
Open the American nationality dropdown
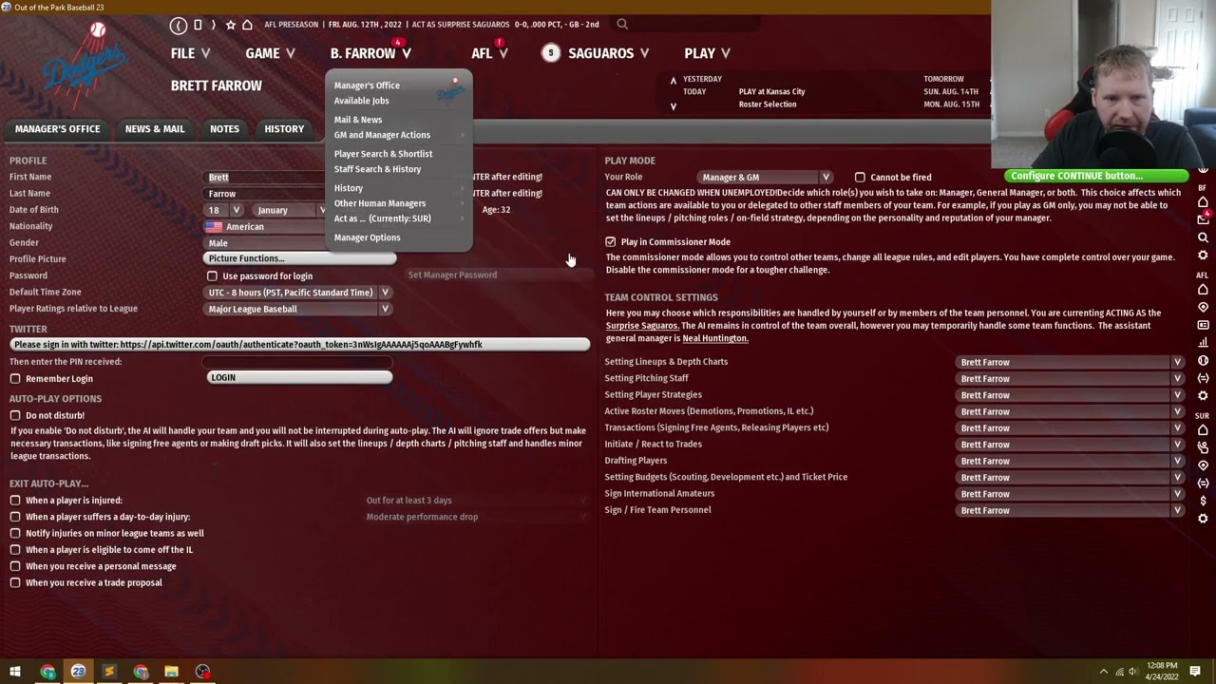click(x=264, y=227)
